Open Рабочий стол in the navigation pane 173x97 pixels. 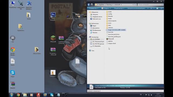pyautogui.click(x=97, y=19)
